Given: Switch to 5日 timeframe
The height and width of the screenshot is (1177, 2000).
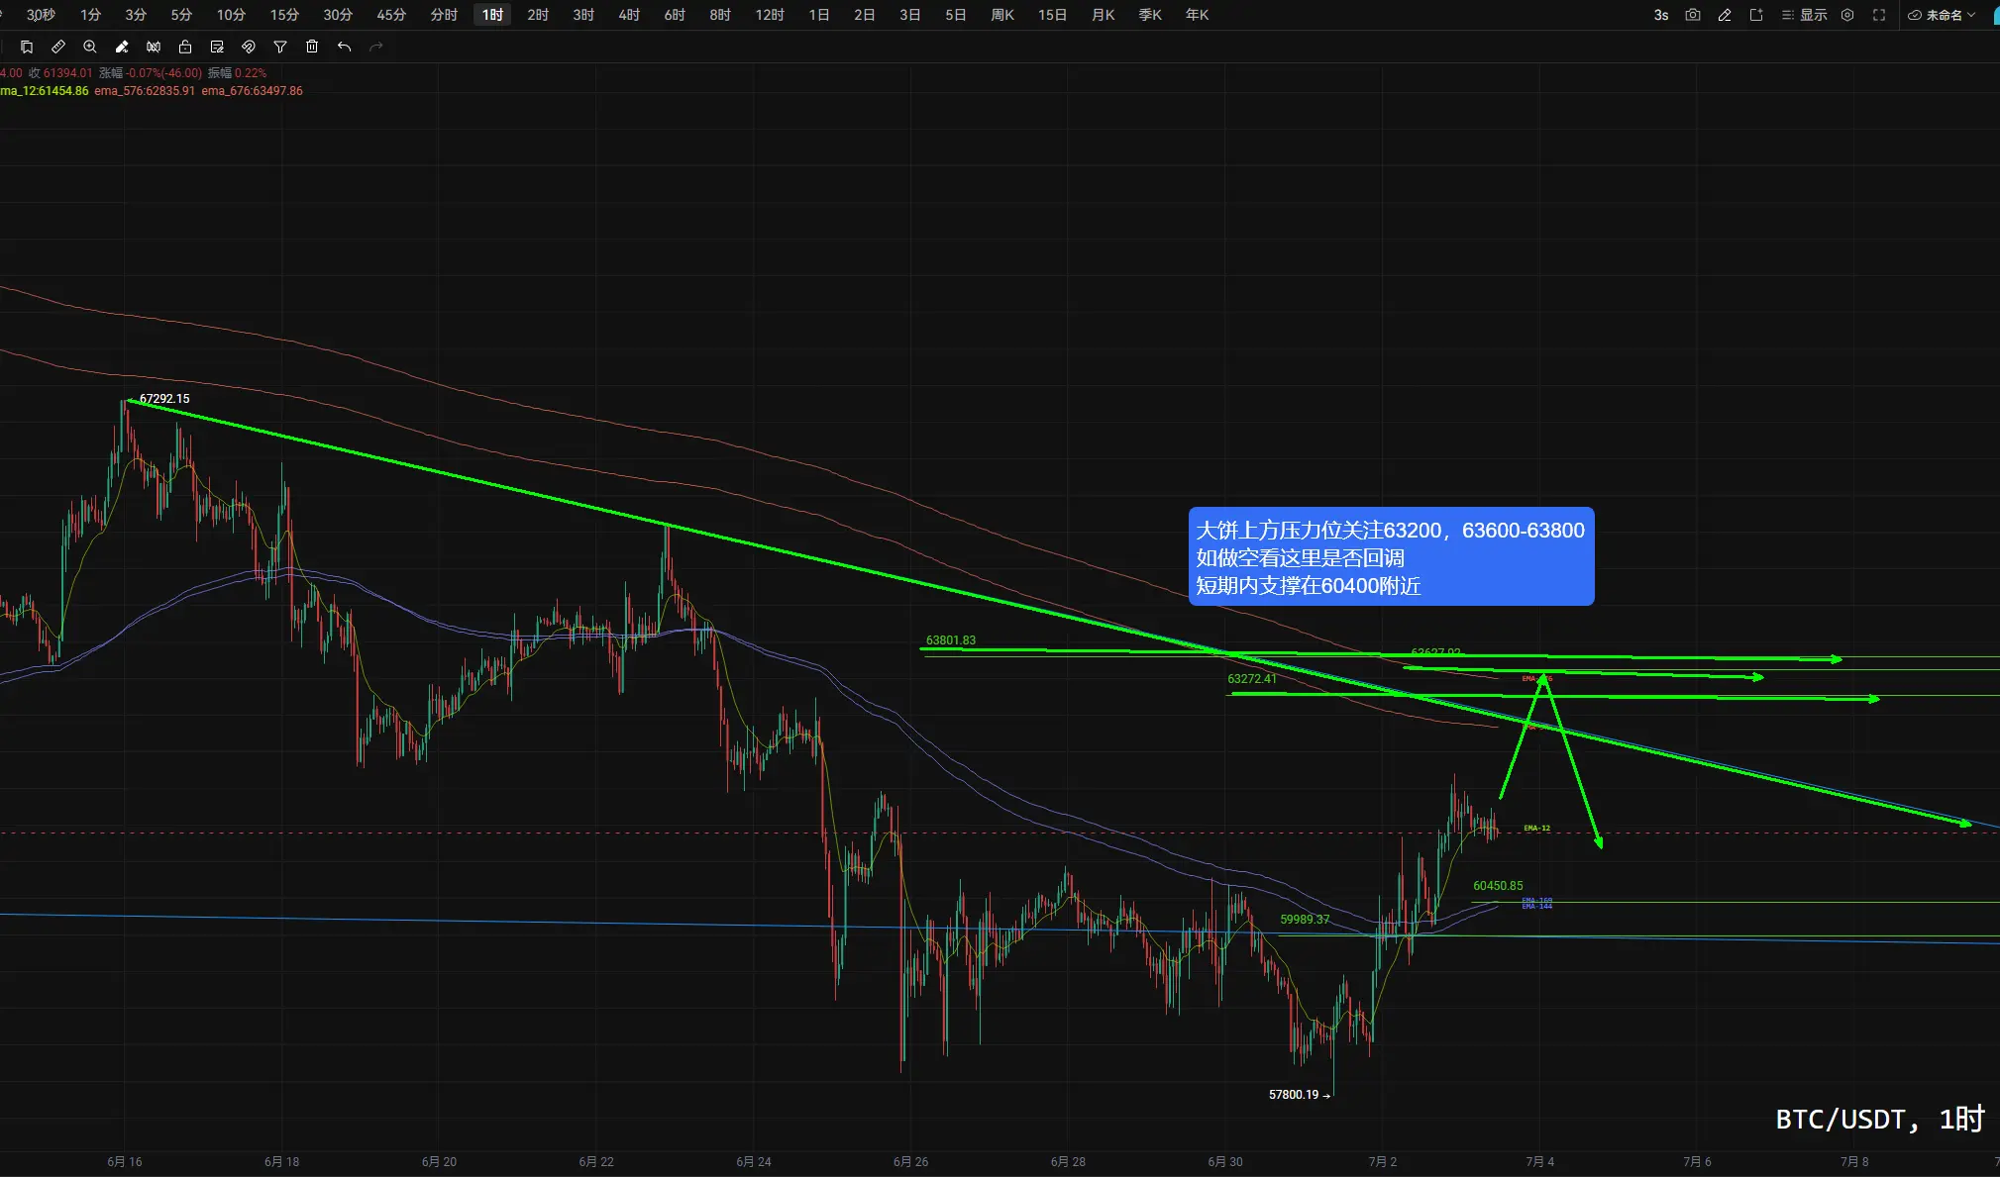Looking at the screenshot, I should [x=957, y=15].
